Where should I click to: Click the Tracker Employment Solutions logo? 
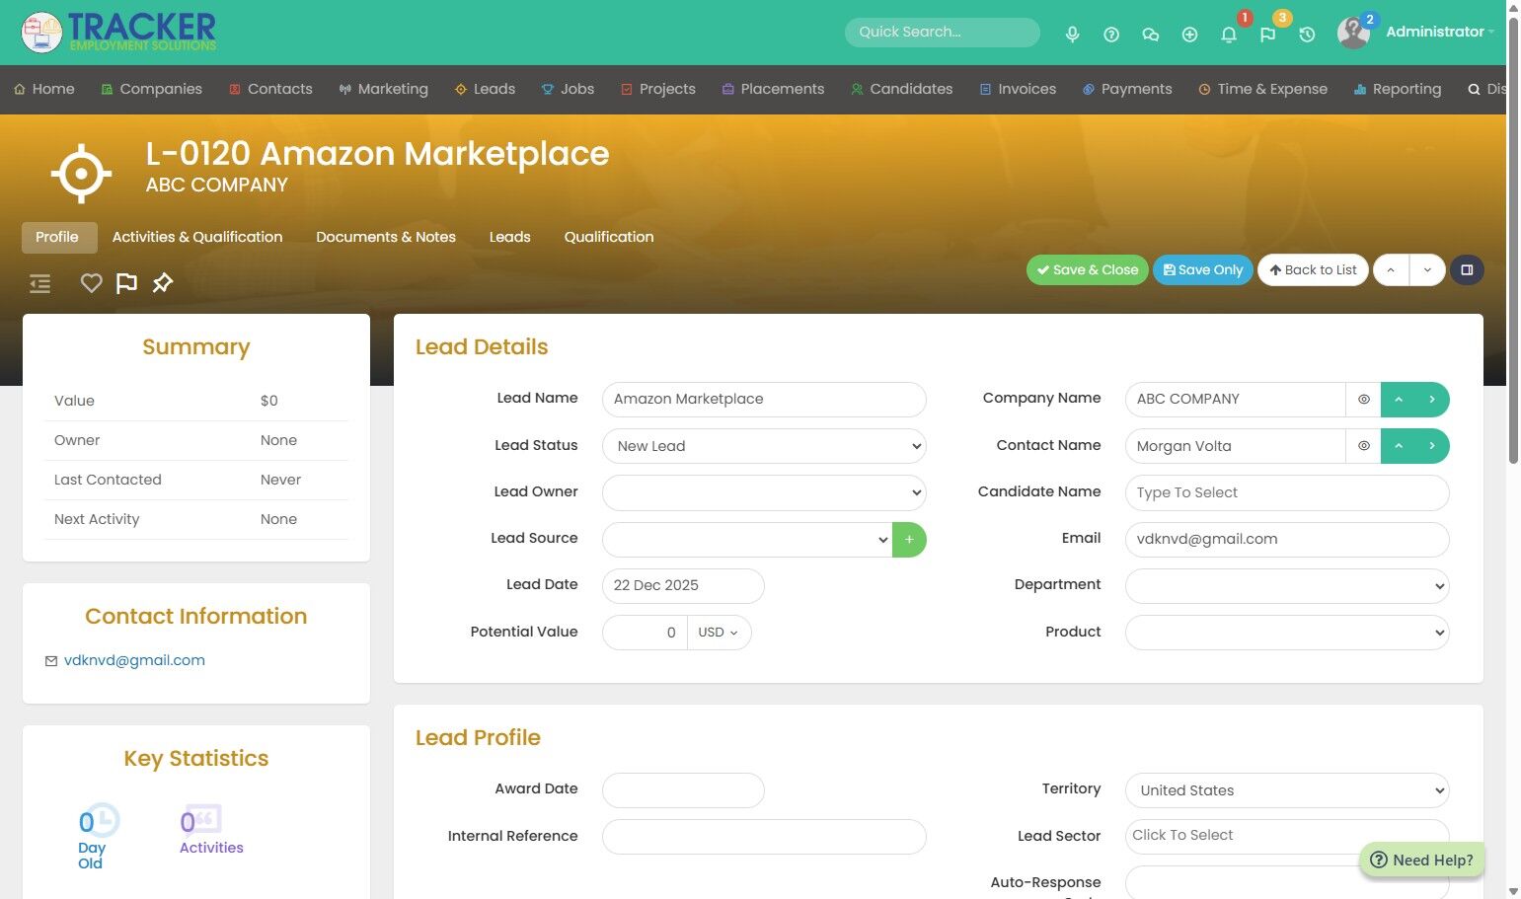(x=119, y=33)
